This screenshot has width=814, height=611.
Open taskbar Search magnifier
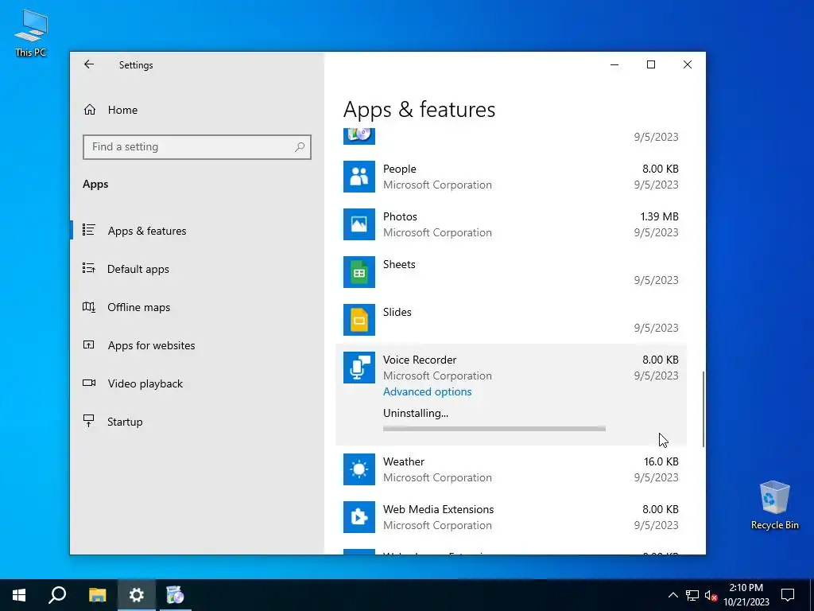[57, 595]
